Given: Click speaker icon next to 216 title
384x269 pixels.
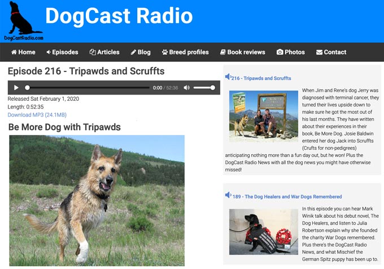Looking at the screenshot, I should [x=228, y=77].
